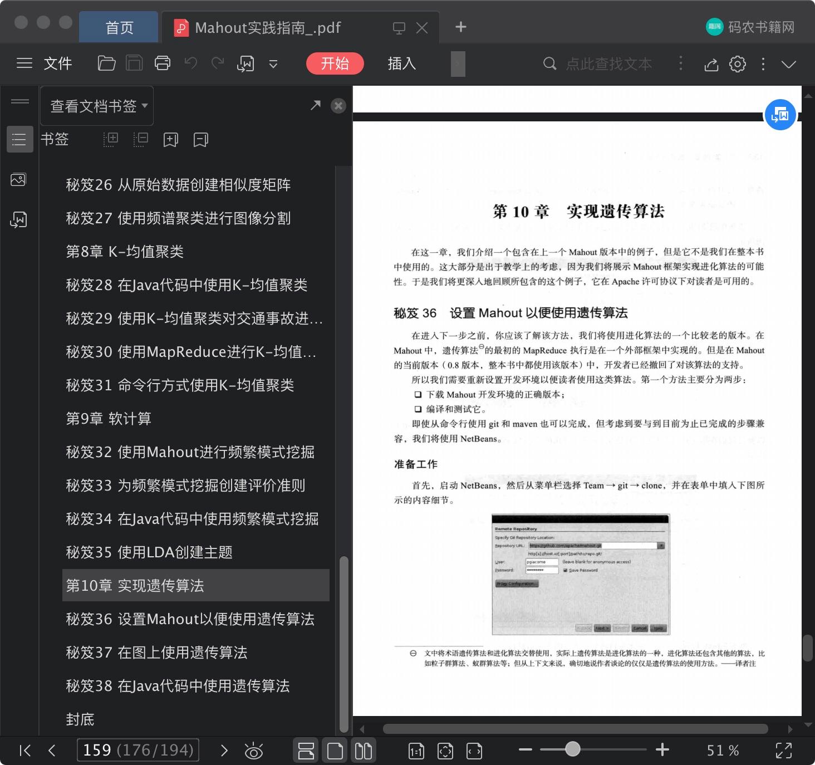
Task: Open the settings gear
Action: [x=738, y=64]
